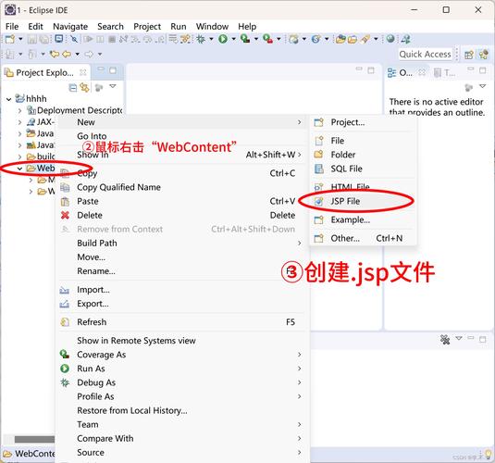495x463 pixels.
Task: Open dropdown arrow beside Debug bug icon
Action: pyautogui.click(x=211, y=39)
